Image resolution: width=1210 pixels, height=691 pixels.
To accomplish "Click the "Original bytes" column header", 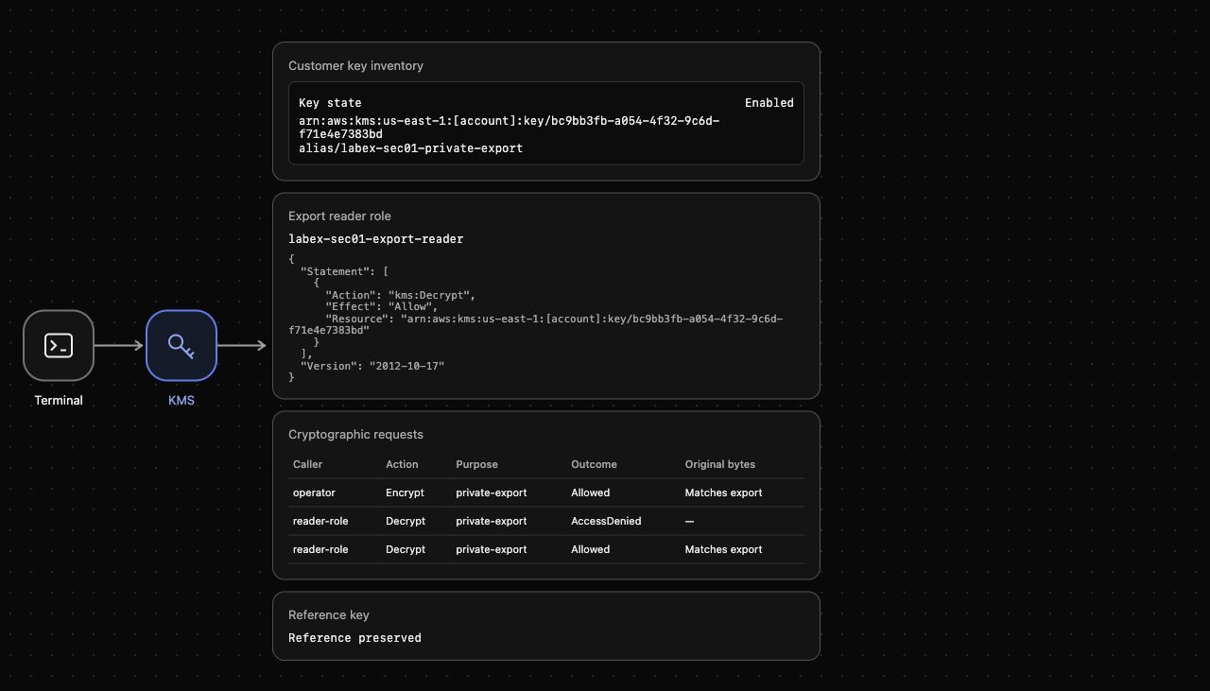I will point(720,465).
